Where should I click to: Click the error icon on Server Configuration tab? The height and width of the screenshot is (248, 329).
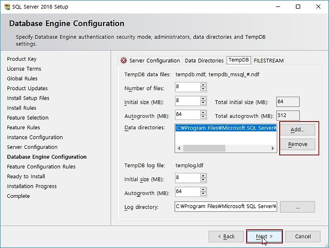123,61
